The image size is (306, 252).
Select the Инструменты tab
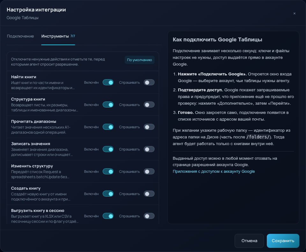[58, 36]
